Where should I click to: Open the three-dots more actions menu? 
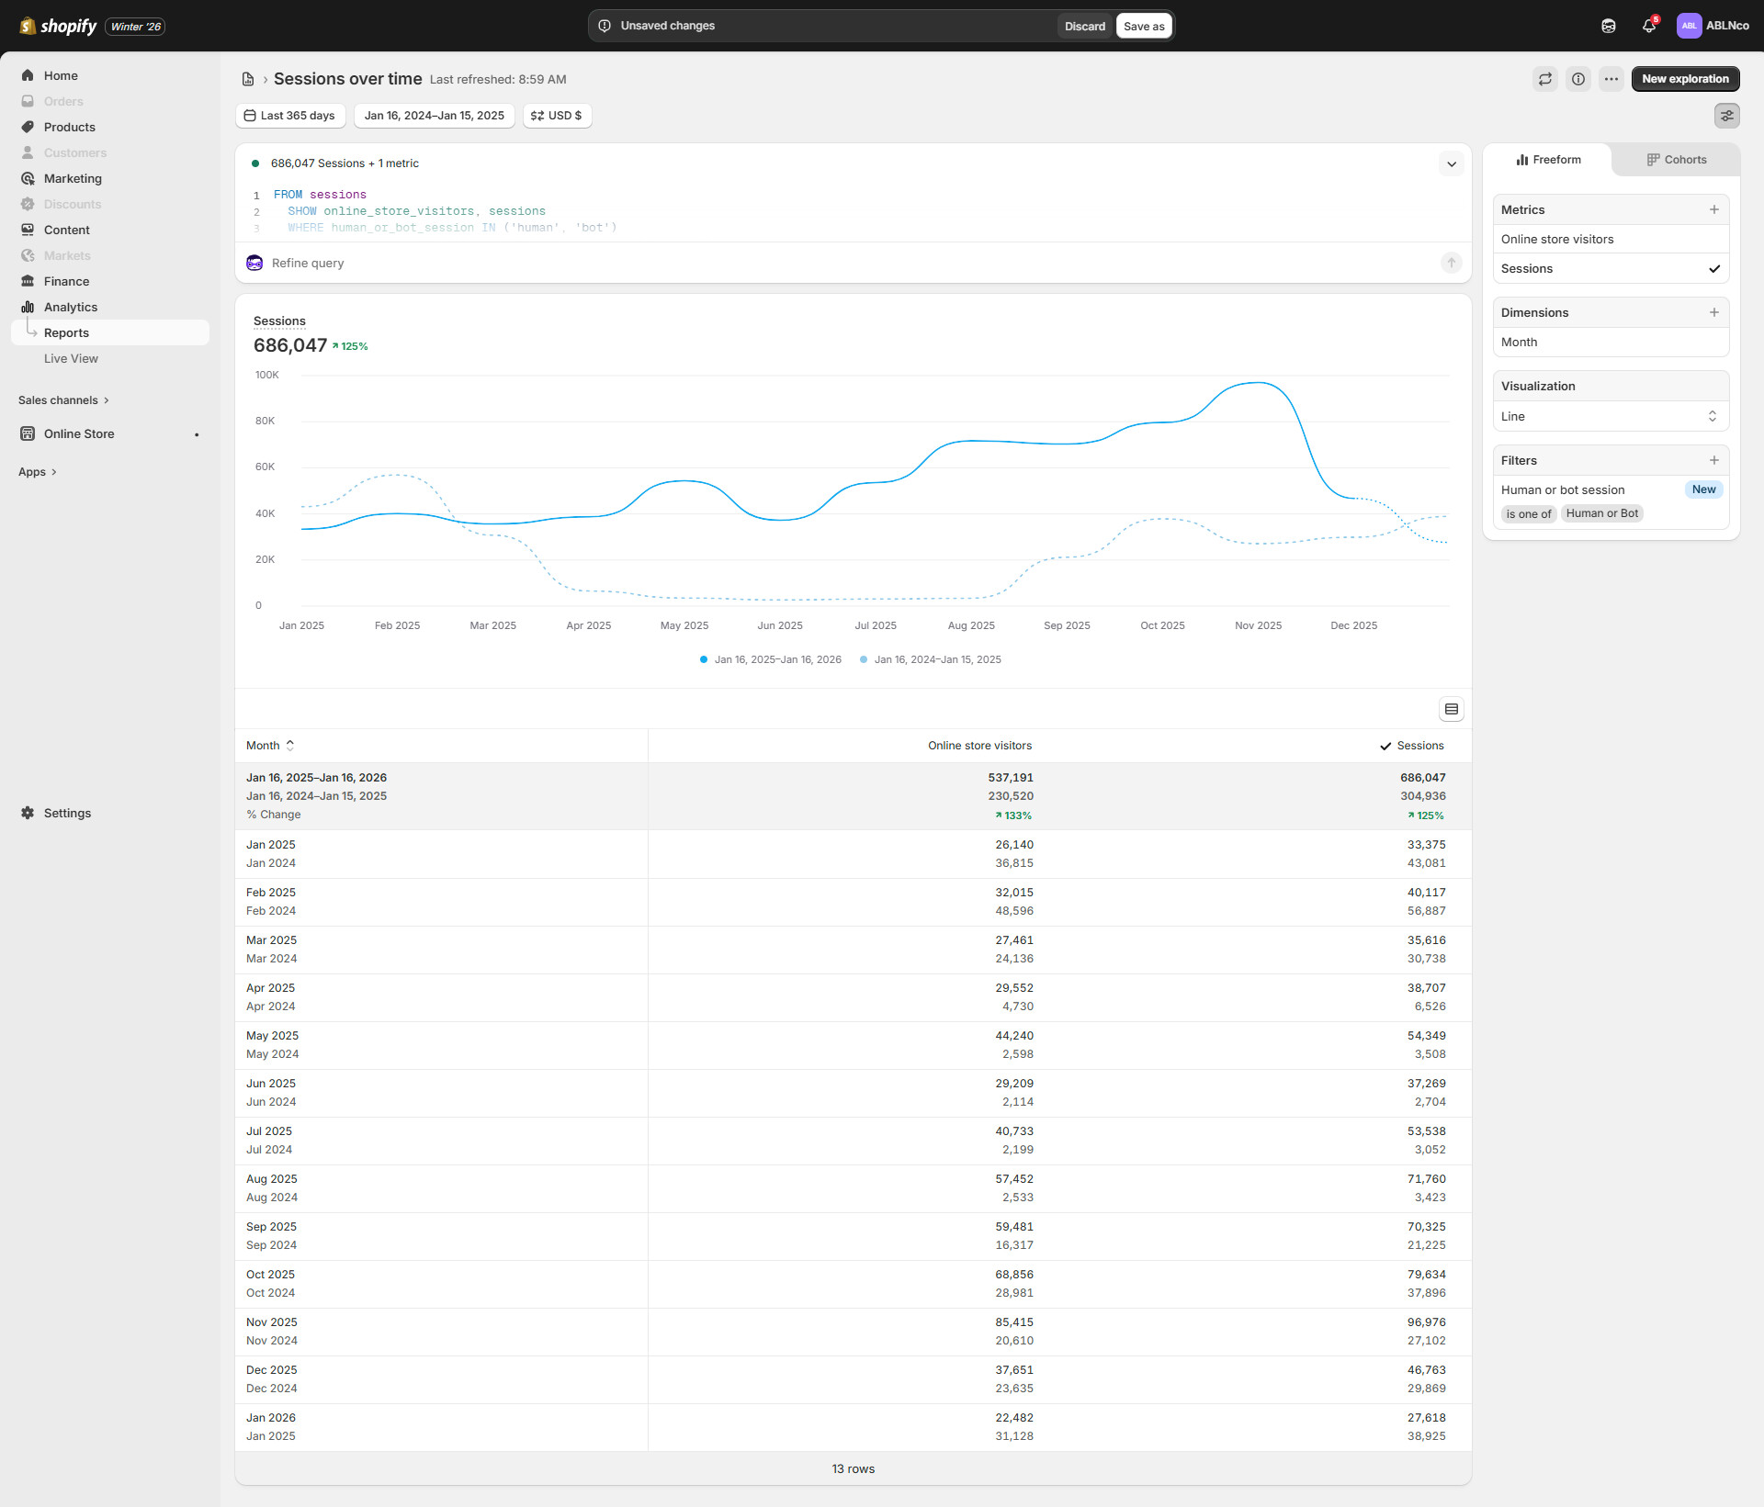1611,79
